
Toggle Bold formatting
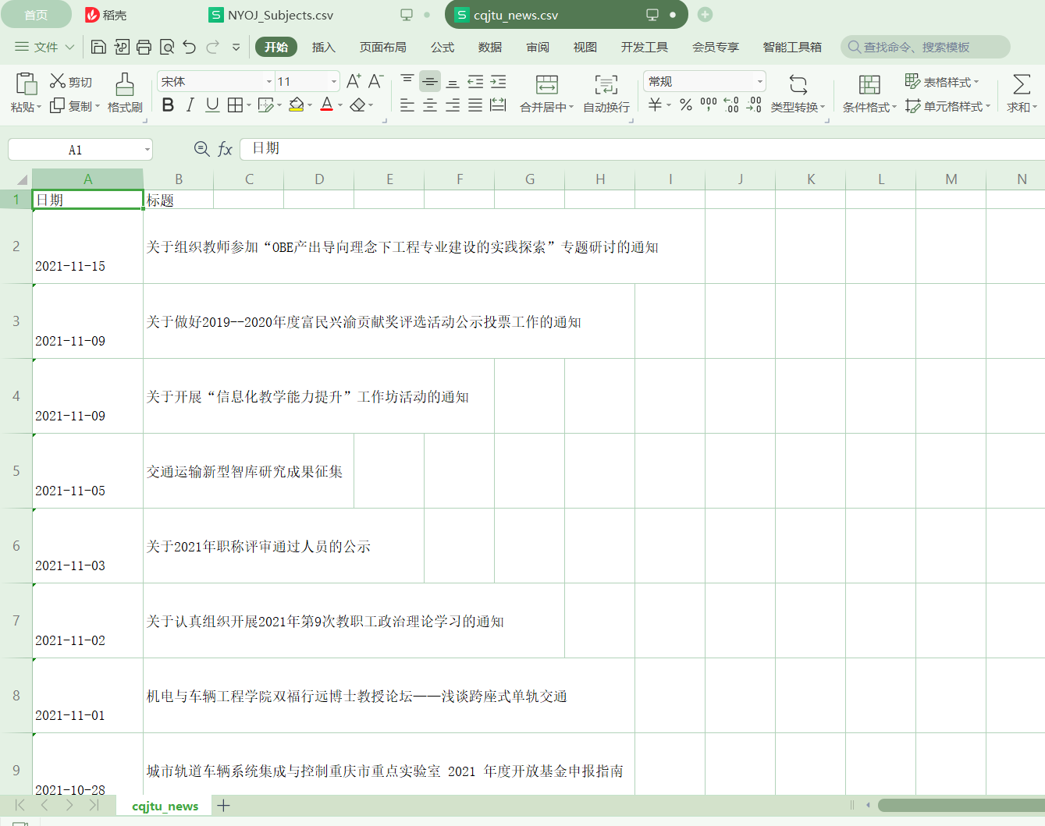pyautogui.click(x=168, y=105)
